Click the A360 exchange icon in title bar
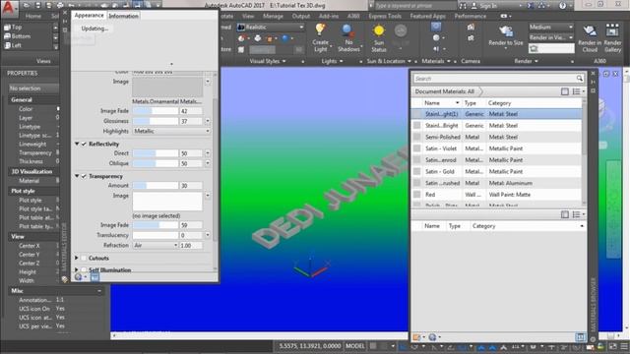This screenshot has height=354, width=630. coord(531,6)
